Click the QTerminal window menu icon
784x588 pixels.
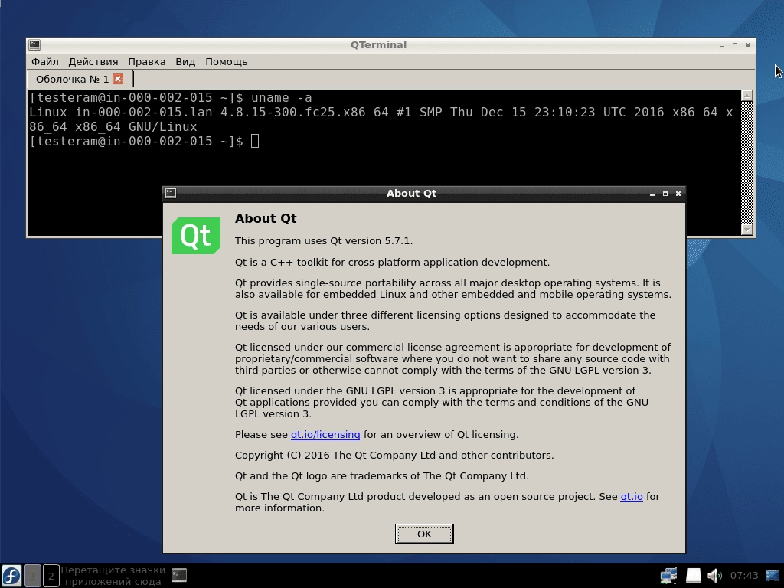click(34, 44)
